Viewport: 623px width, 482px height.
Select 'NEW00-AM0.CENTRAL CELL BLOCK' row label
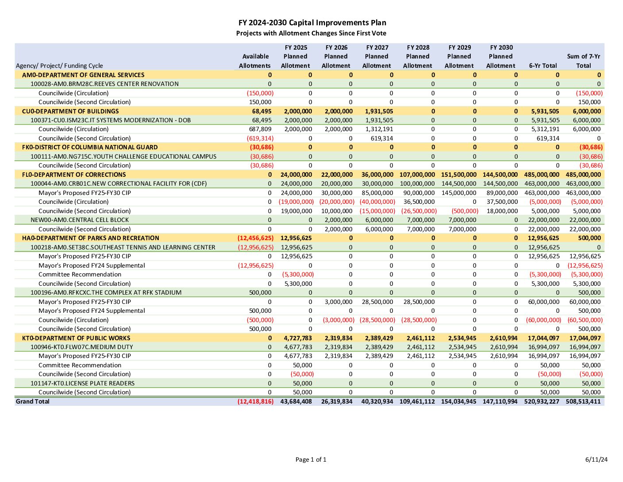coord(80,220)
